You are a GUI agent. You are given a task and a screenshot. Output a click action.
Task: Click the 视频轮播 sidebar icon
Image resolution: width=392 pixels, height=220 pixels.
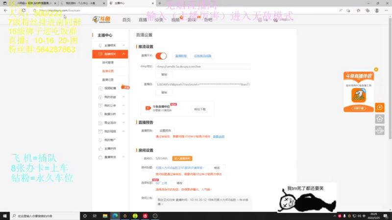pos(100,88)
